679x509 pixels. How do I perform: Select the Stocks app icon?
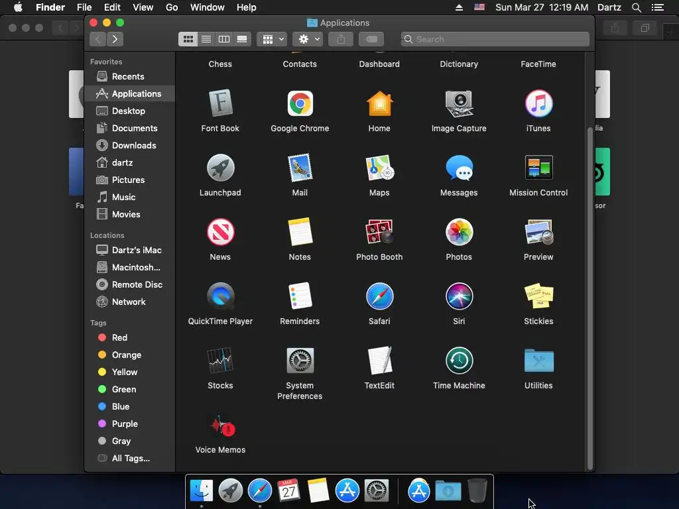tap(220, 361)
